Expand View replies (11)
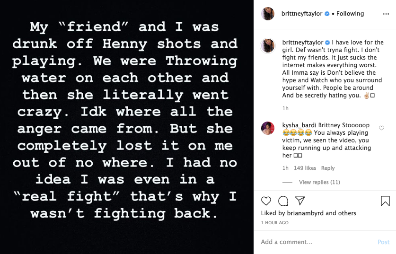The width and height of the screenshot is (396, 254). tap(319, 182)
